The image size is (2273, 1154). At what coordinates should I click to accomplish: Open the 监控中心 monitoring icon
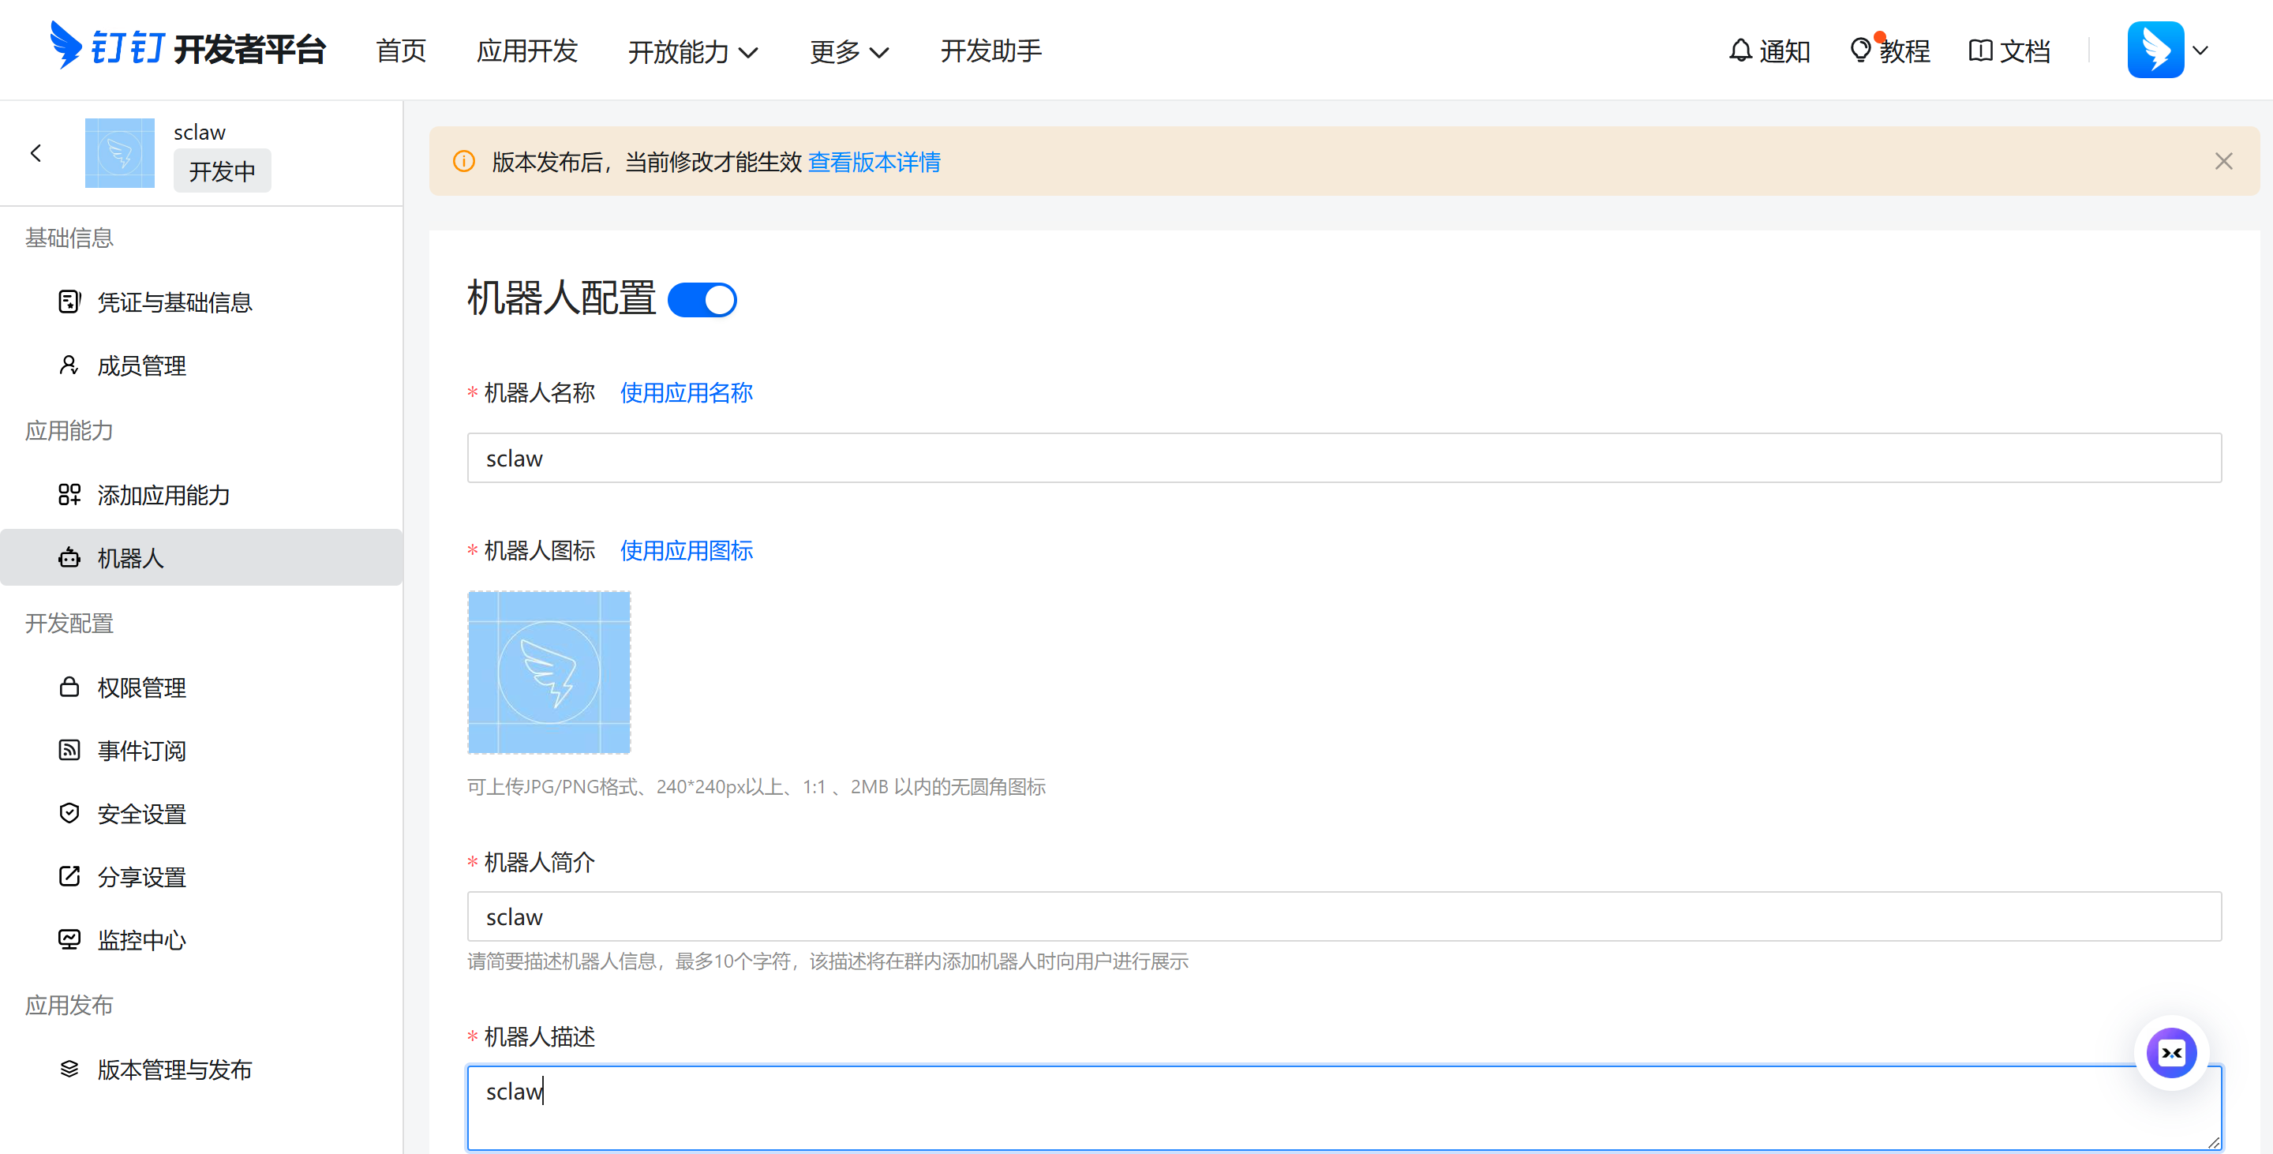click(69, 939)
